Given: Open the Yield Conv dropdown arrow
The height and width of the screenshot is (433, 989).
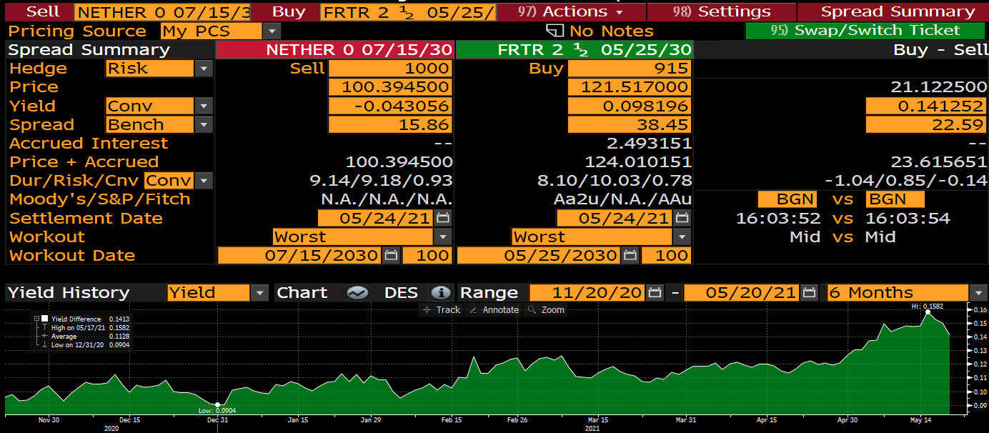Looking at the screenshot, I should click(x=204, y=106).
